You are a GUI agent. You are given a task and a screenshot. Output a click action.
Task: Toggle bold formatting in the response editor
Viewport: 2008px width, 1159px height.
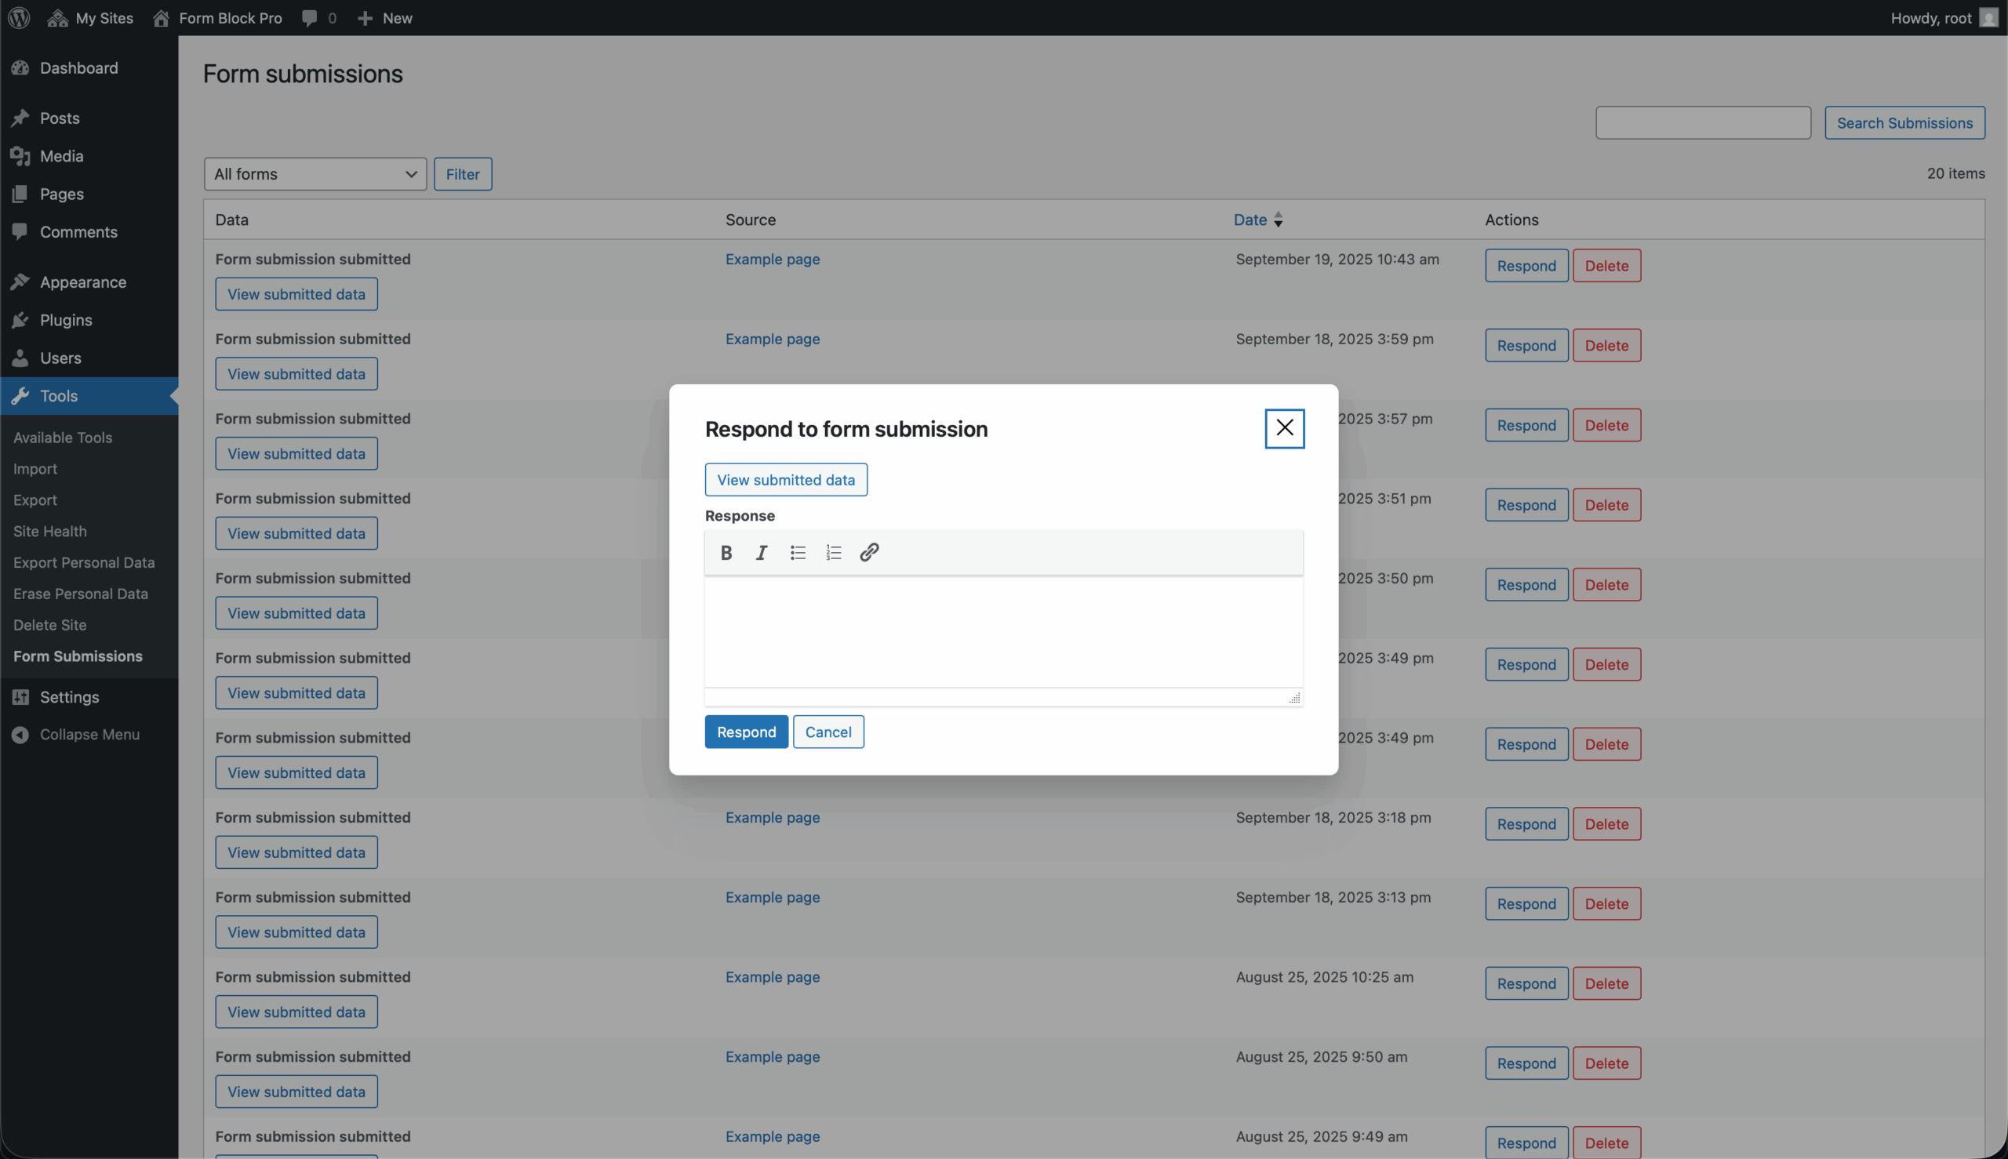coord(726,551)
